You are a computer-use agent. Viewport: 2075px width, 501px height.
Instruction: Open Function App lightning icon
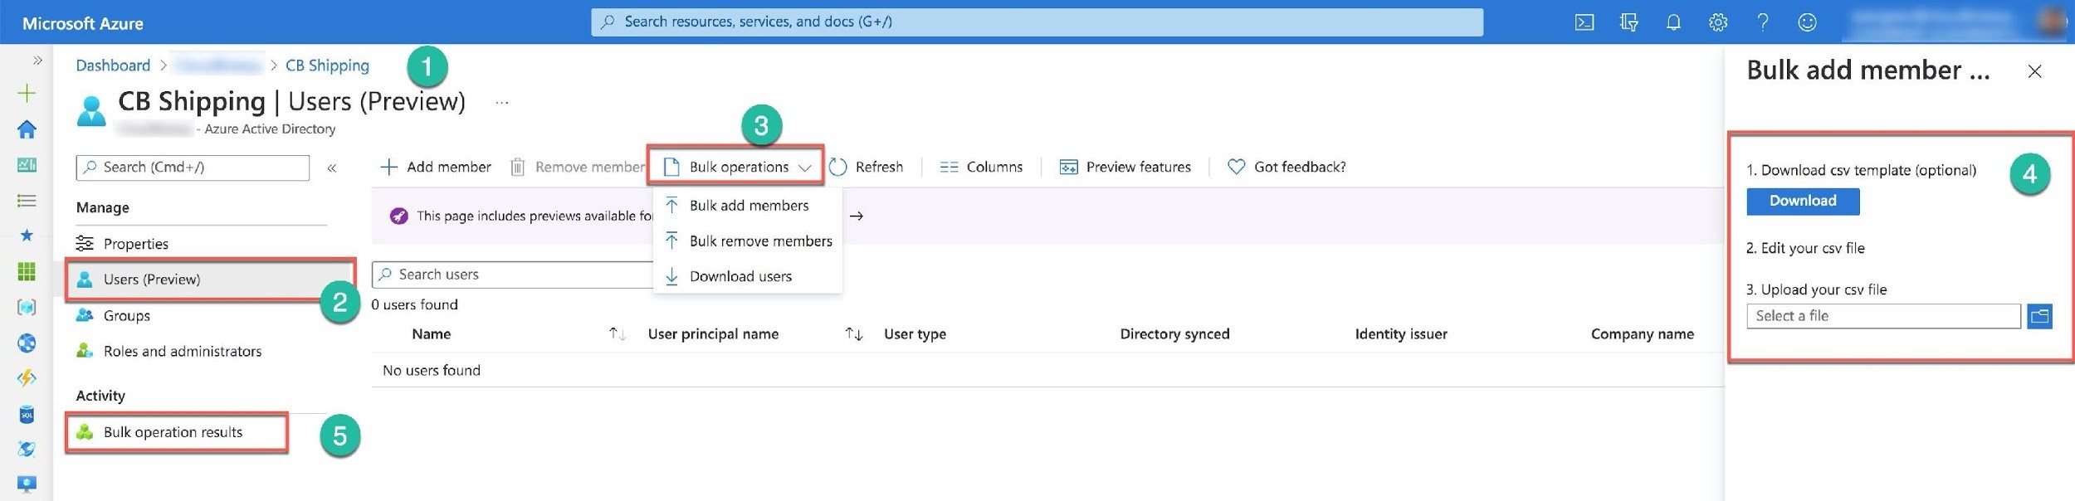coord(27,378)
